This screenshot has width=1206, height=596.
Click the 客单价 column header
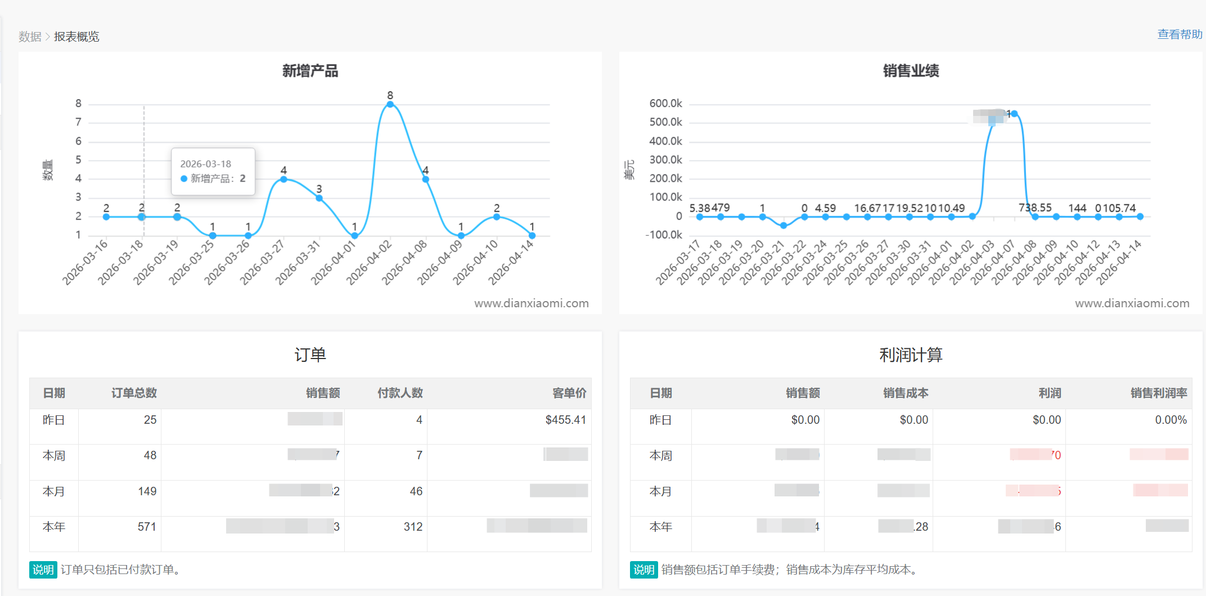pos(569,393)
